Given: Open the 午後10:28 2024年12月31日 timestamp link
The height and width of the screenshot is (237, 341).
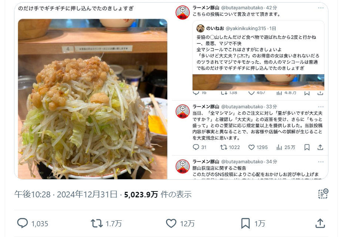Looking at the screenshot, I should pyautogui.click(x=66, y=194).
